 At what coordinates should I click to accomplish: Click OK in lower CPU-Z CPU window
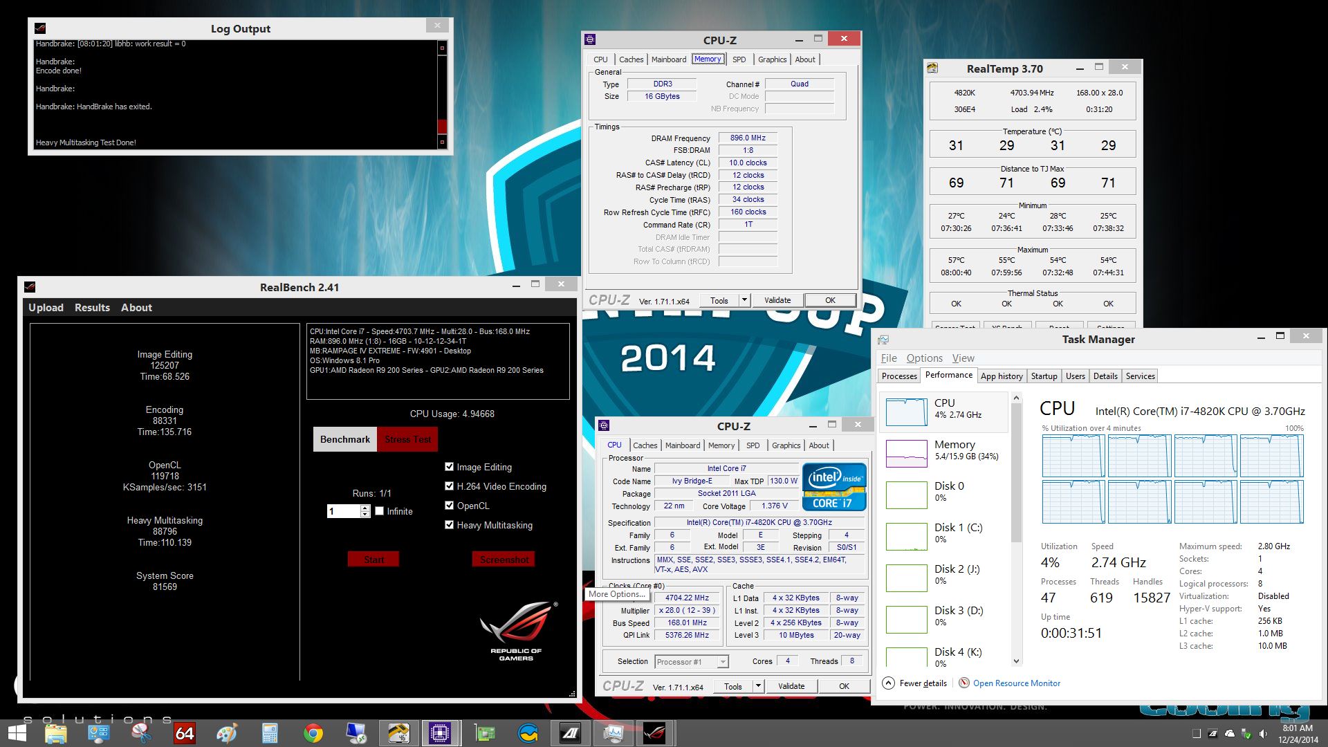click(x=844, y=686)
